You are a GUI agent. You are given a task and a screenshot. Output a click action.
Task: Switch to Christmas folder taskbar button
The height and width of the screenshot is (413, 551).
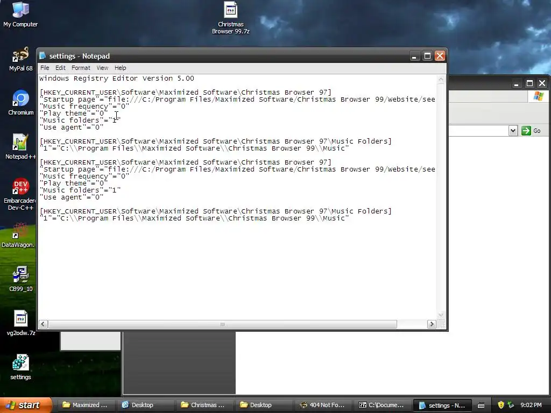coord(203,405)
